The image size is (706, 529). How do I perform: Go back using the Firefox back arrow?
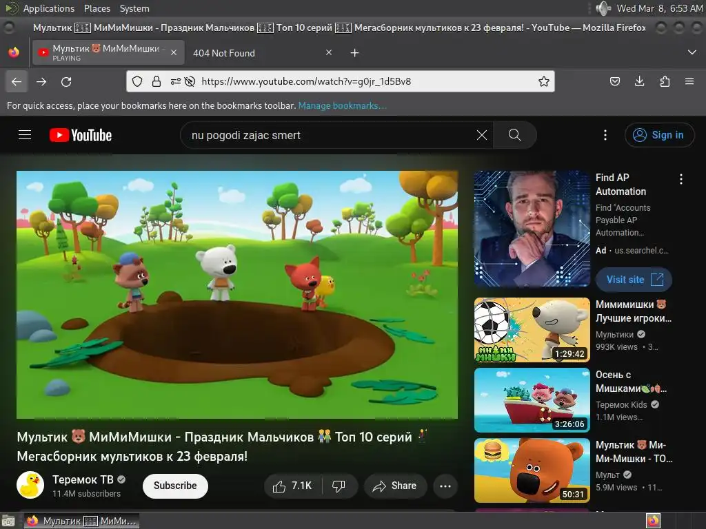tap(17, 81)
